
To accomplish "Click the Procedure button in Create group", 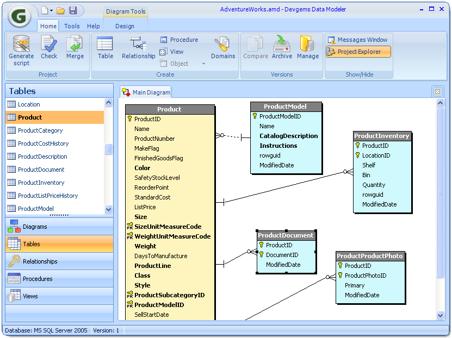I will coord(179,40).
